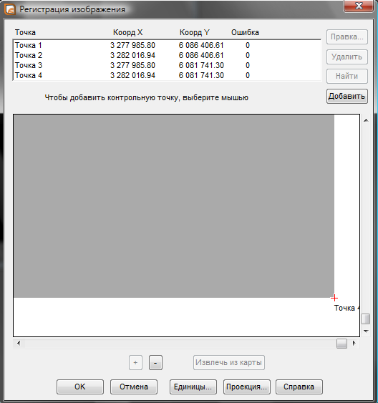The image size is (378, 403).
Task: Confirm registration with OK button
Action: click(x=80, y=387)
